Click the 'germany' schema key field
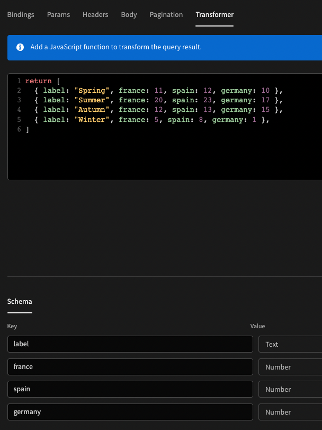 pyautogui.click(x=130, y=412)
